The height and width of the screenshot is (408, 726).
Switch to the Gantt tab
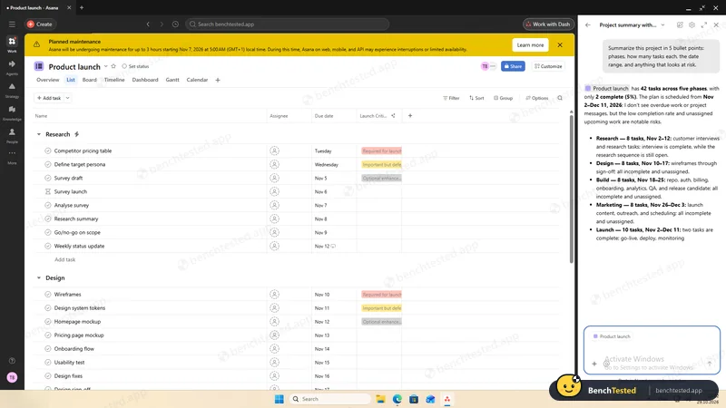coord(172,80)
